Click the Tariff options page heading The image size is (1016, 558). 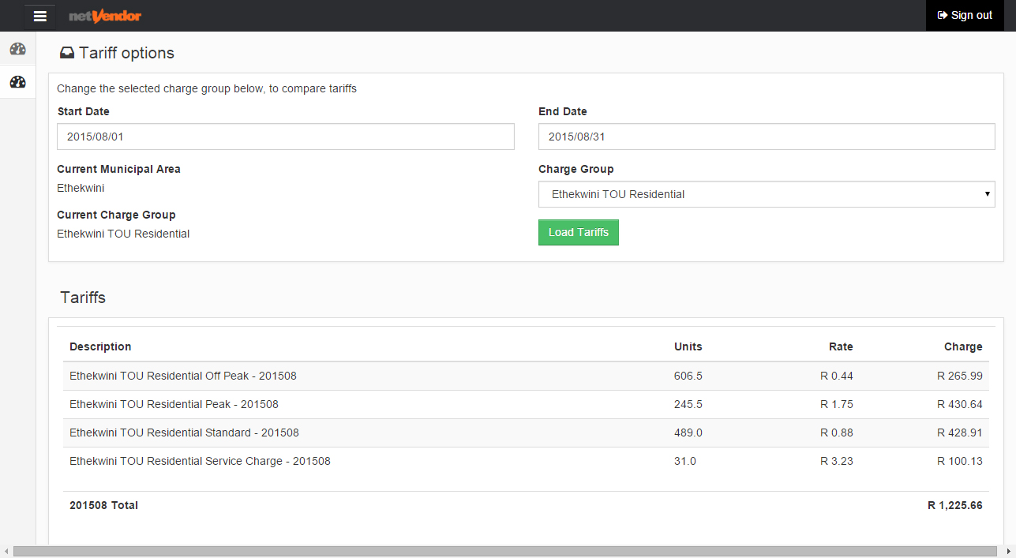[126, 54]
